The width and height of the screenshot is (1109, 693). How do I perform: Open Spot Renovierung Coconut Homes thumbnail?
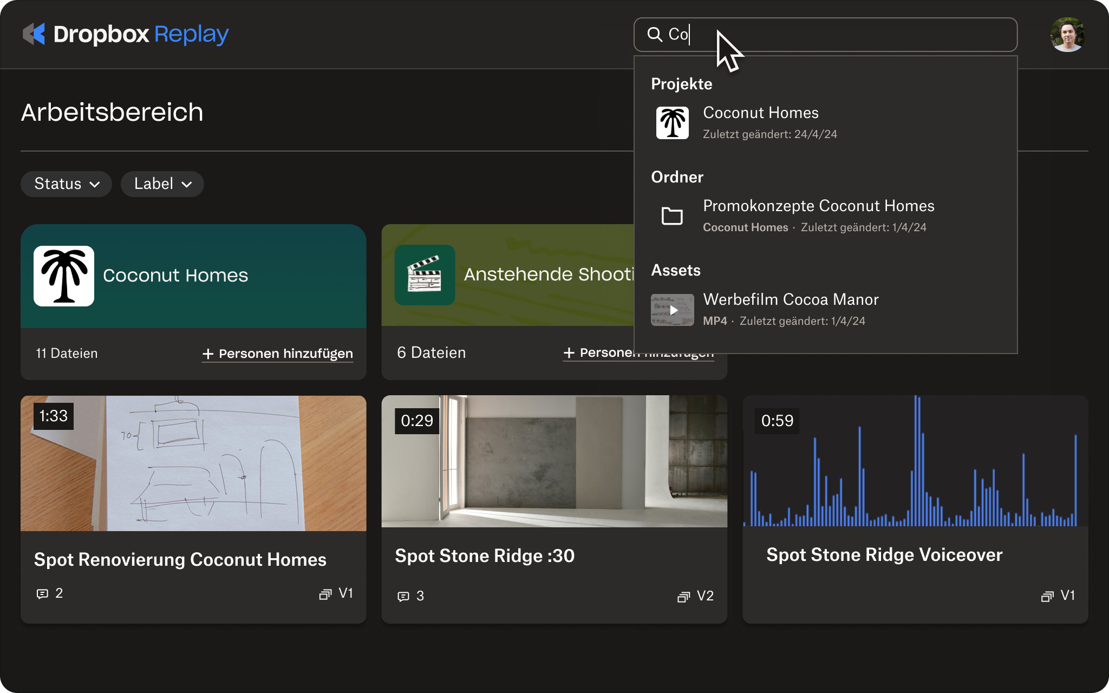(x=193, y=463)
